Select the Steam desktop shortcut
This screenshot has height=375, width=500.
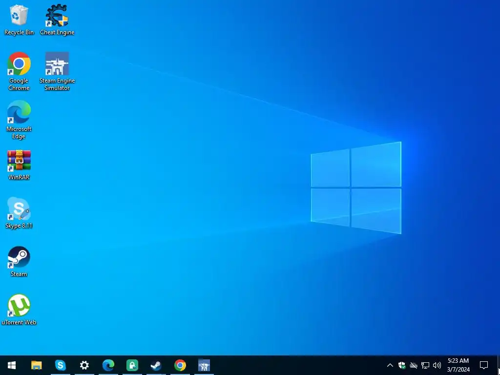19,262
